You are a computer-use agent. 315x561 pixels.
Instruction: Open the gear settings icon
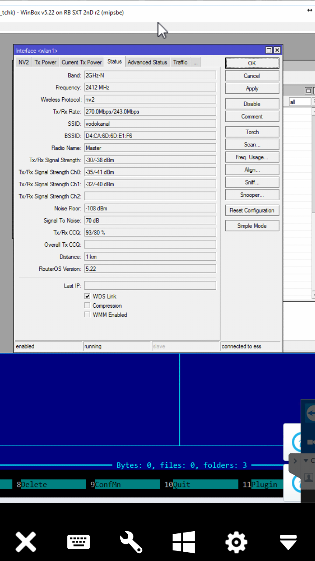pos(236,542)
